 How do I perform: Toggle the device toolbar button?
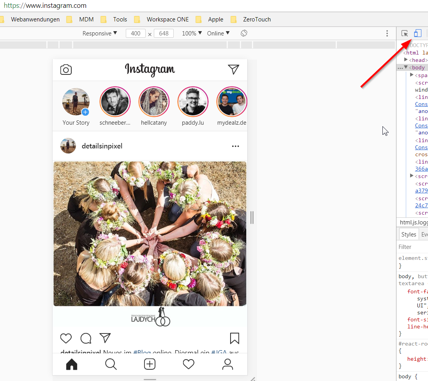(x=417, y=34)
